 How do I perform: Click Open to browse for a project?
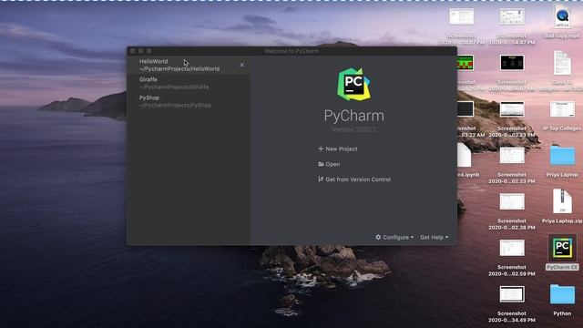[329, 164]
